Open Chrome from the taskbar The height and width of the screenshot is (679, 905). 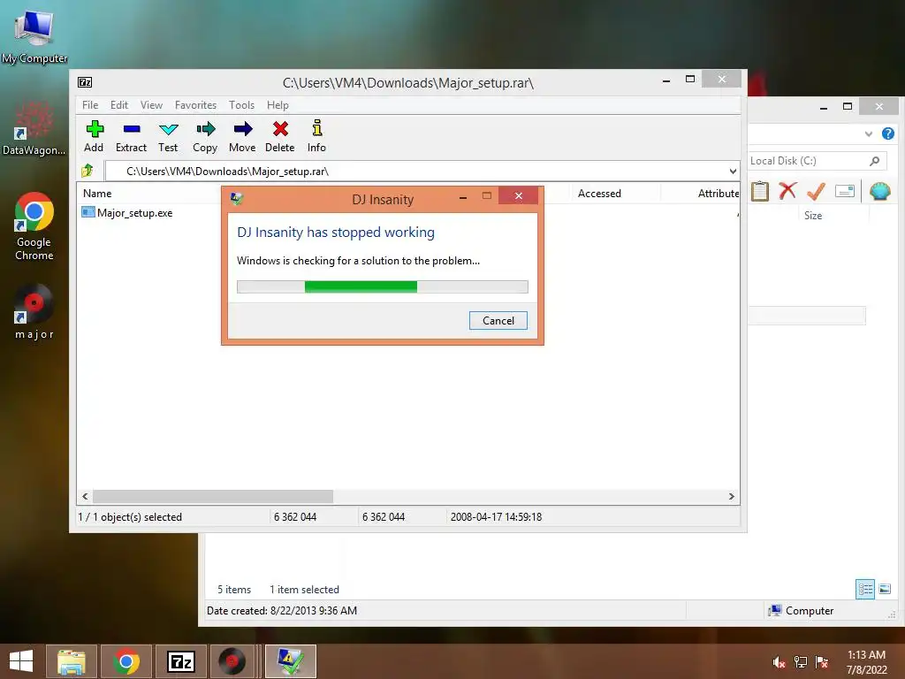click(126, 661)
